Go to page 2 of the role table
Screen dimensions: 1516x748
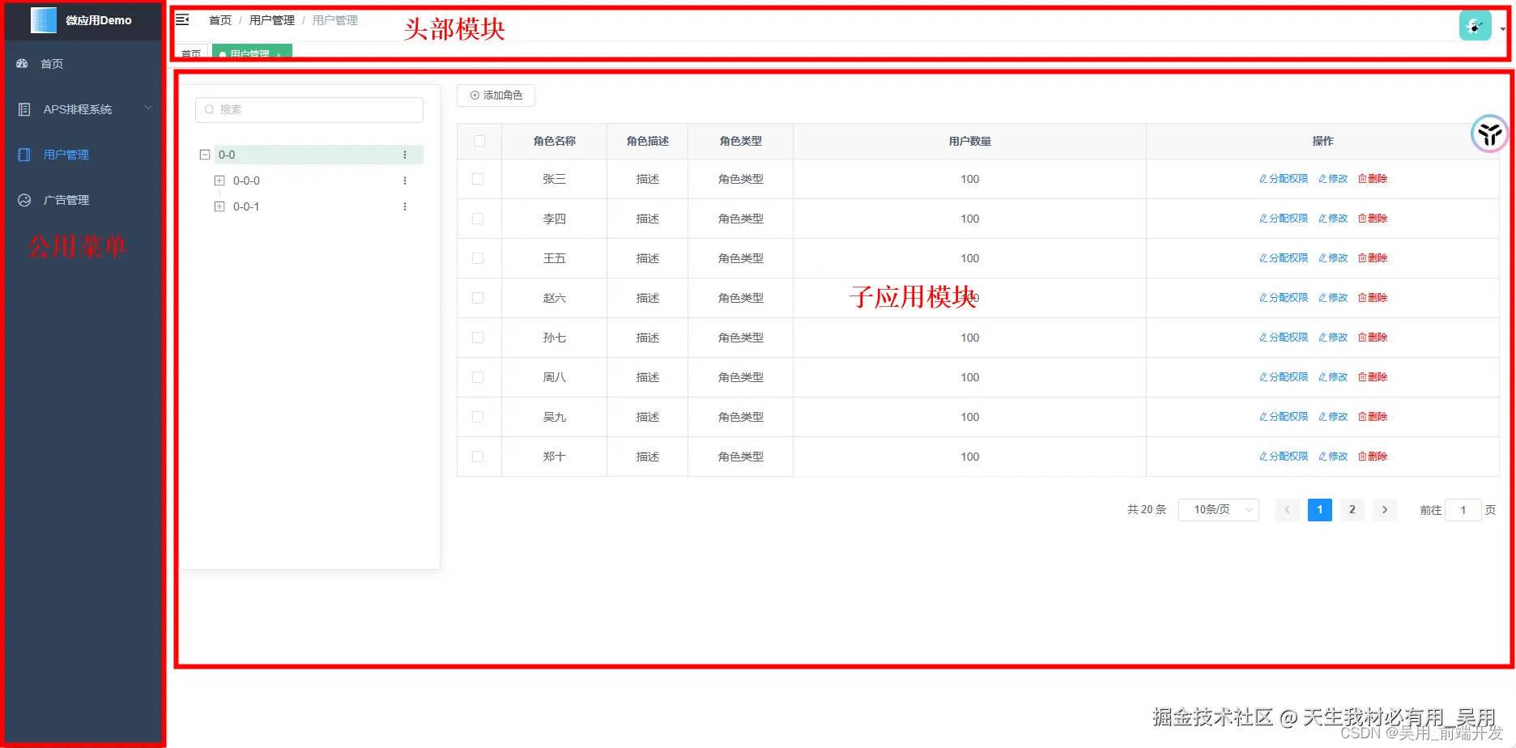1352,509
